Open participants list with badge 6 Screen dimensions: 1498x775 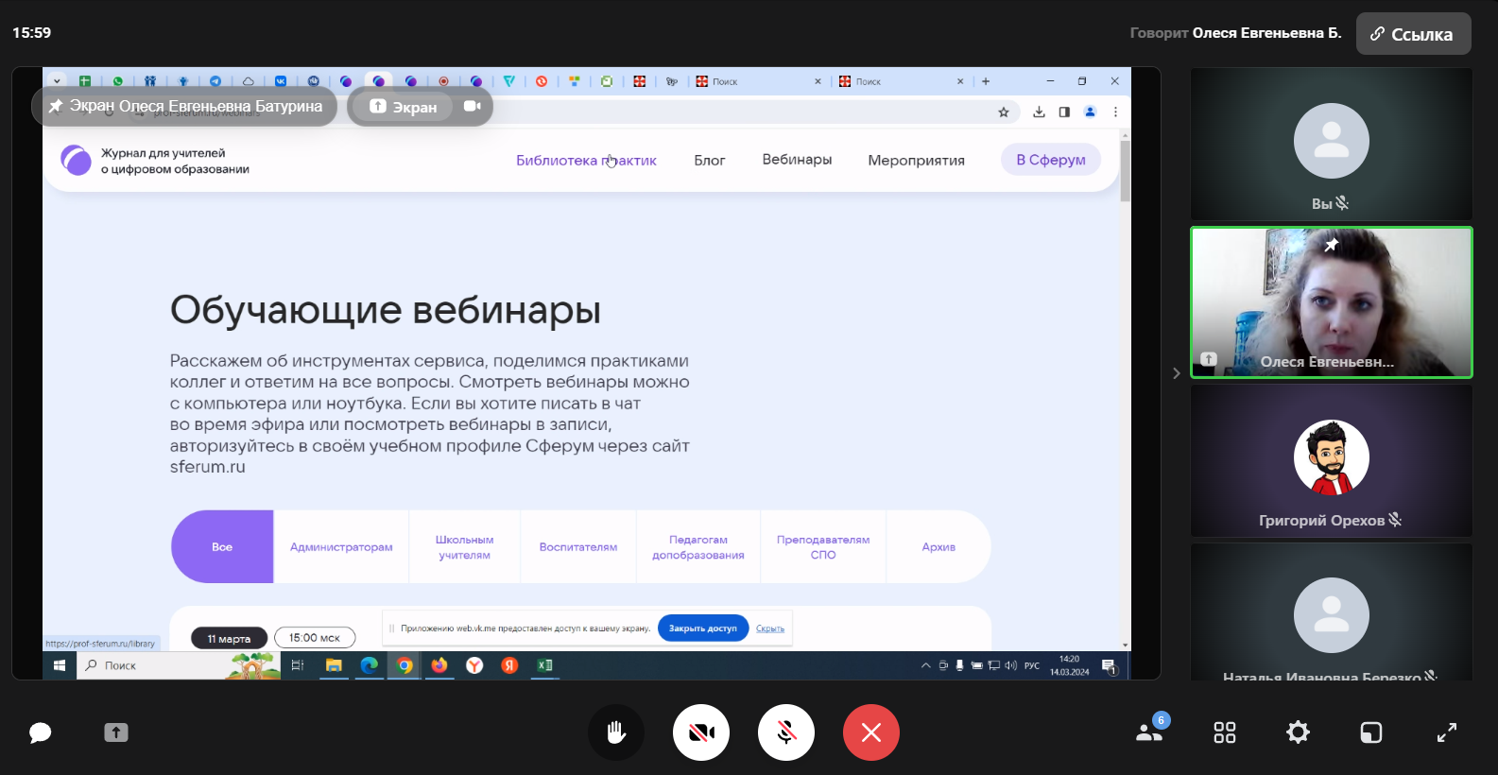click(x=1150, y=732)
